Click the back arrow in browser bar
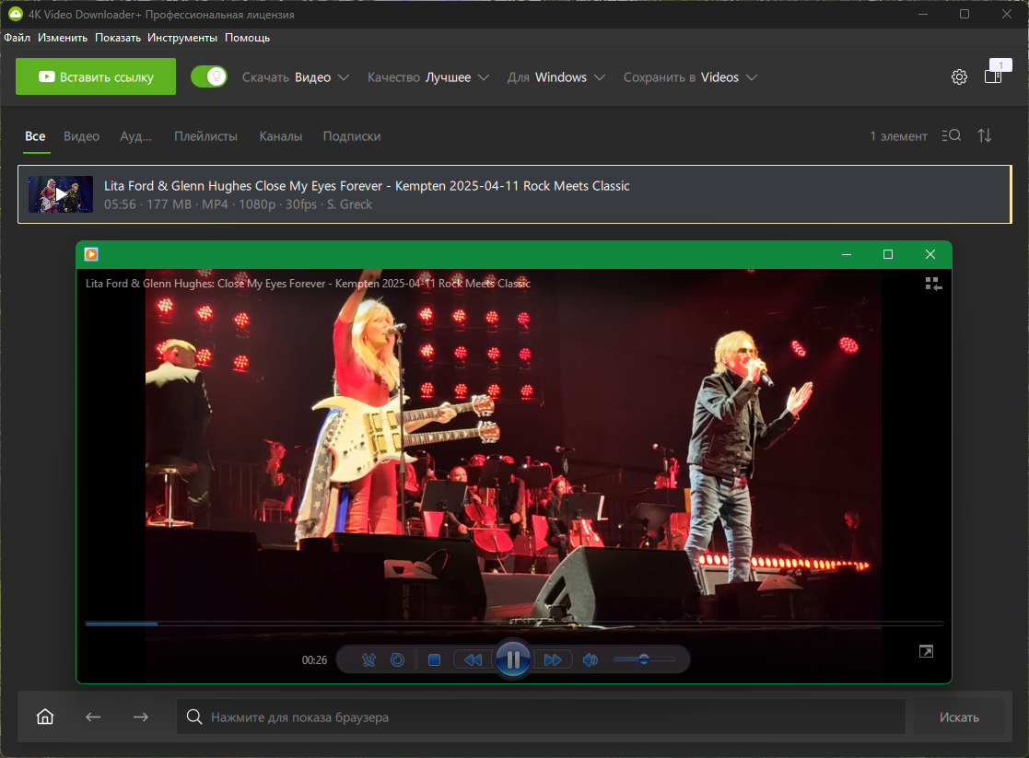1029x758 pixels. point(93,717)
